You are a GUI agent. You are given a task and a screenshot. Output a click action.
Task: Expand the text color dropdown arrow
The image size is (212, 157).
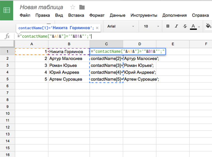click(199, 27)
